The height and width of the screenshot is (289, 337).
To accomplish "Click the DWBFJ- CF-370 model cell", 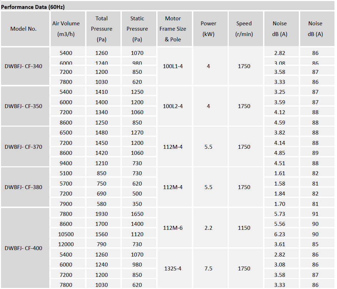I will (24, 147).
